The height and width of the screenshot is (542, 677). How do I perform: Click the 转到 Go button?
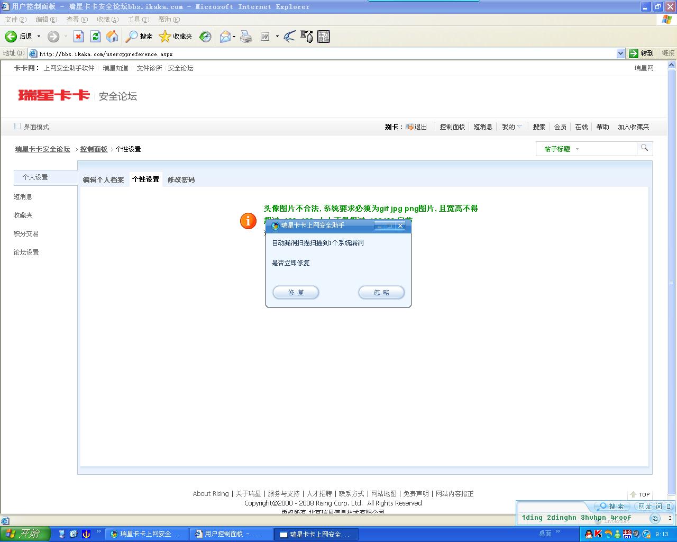[x=642, y=53]
